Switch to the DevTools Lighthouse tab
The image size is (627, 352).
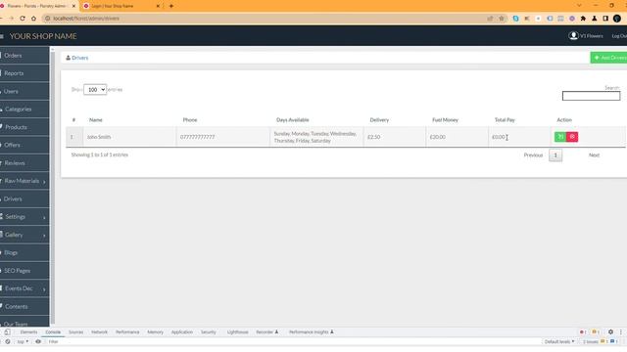[237, 332]
